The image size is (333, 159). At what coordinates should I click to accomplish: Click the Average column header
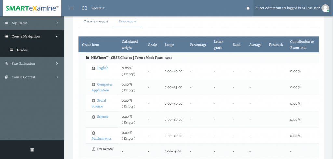[x=255, y=45]
